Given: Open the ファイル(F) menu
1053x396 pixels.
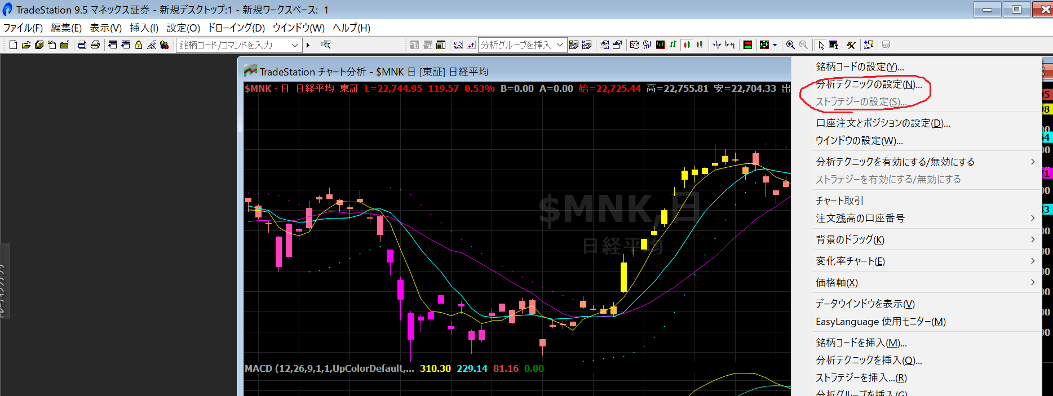Looking at the screenshot, I should point(23,28).
